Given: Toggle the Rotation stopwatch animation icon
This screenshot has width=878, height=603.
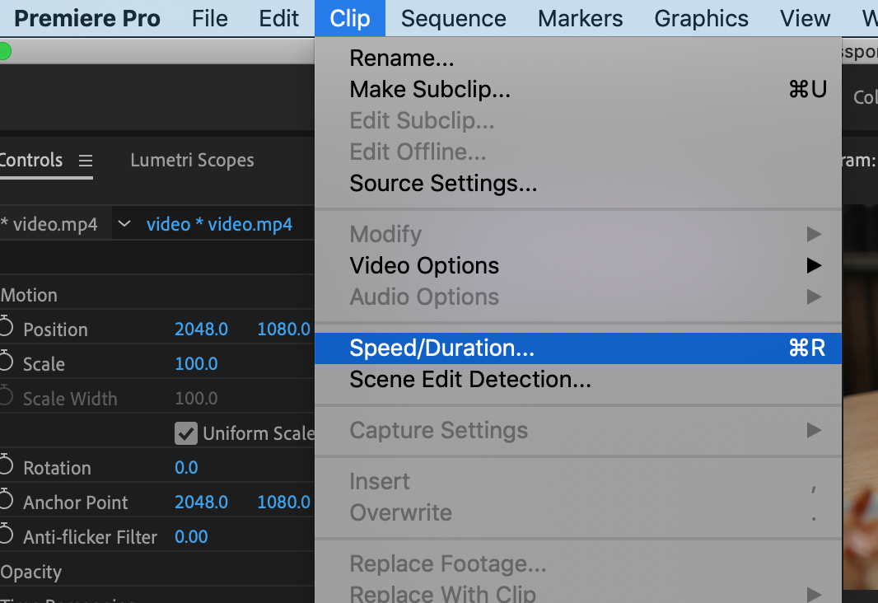Looking at the screenshot, I should click(x=6, y=465).
